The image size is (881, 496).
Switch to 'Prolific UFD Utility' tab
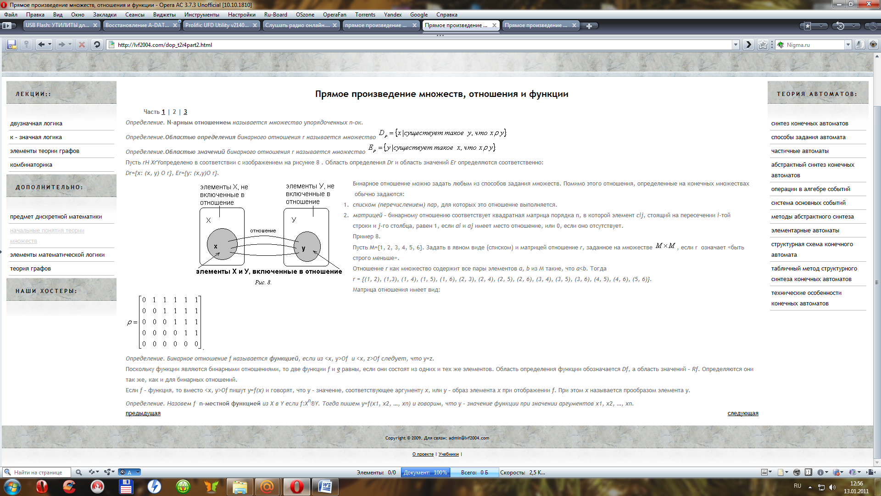(x=217, y=25)
